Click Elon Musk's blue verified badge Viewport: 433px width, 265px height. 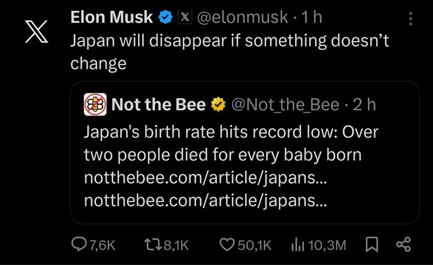coord(165,17)
